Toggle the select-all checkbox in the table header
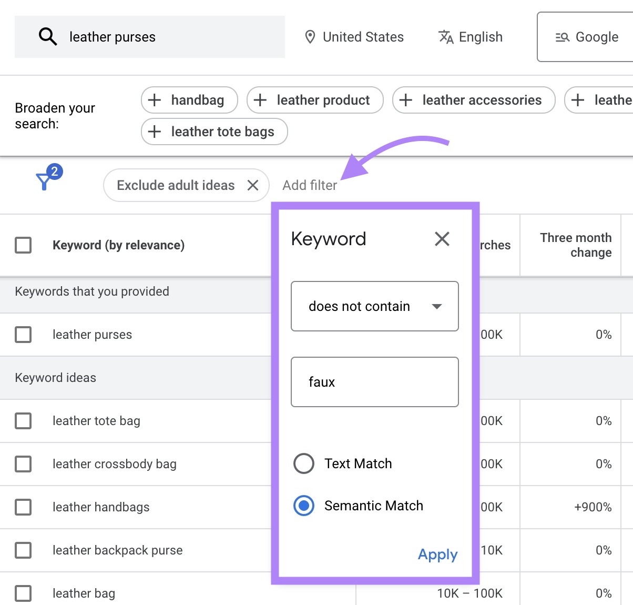 click(23, 245)
